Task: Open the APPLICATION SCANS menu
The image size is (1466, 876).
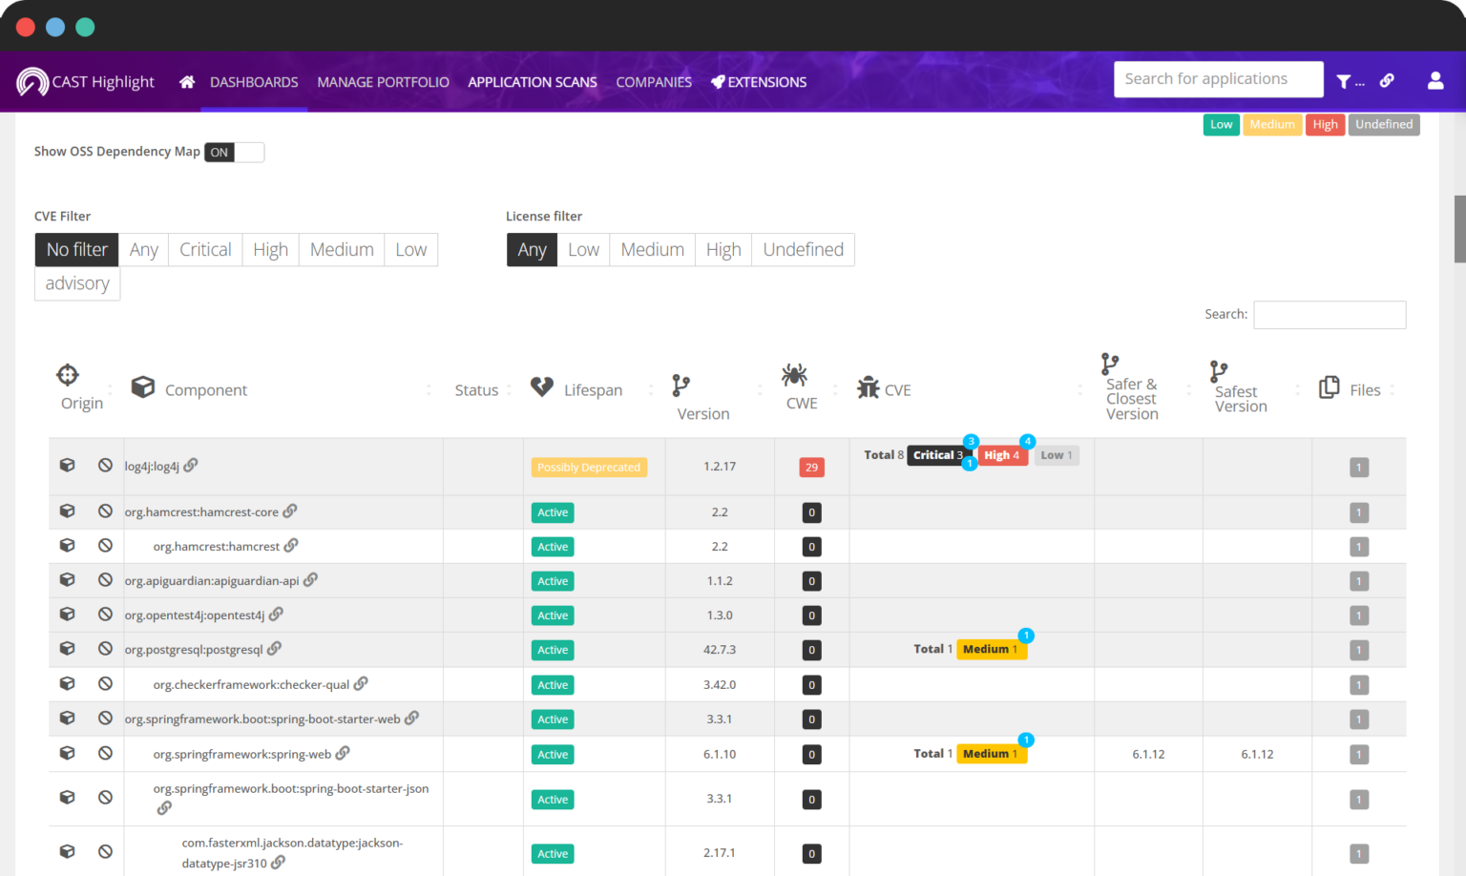Action: tap(532, 82)
